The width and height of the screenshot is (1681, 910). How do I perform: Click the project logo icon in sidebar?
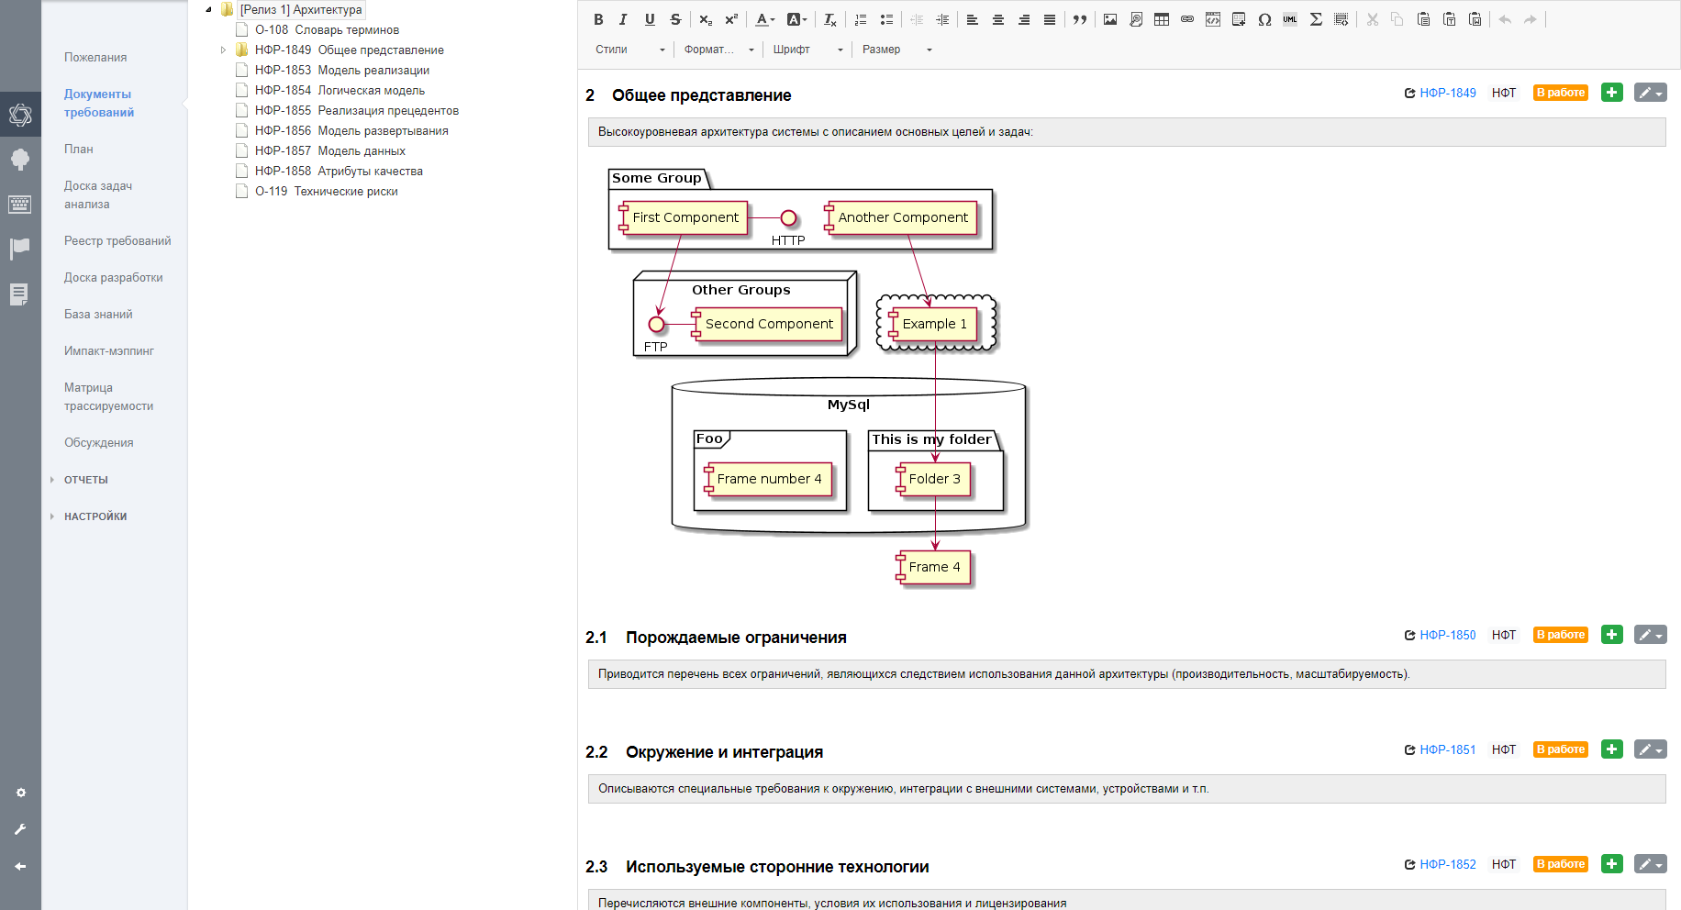(20, 115)
